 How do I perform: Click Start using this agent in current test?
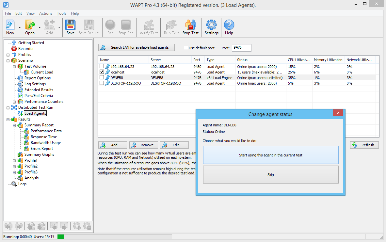(271, 155)
